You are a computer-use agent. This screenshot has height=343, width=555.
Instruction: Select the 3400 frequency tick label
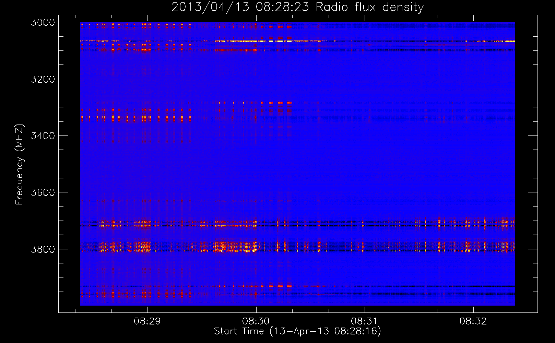tap(43, 136)
